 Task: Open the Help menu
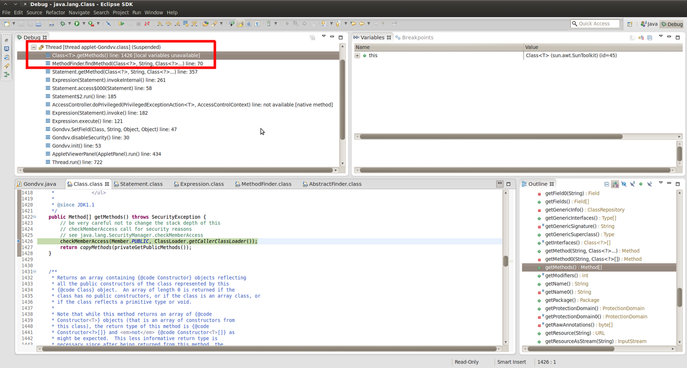tap(172, 12)
